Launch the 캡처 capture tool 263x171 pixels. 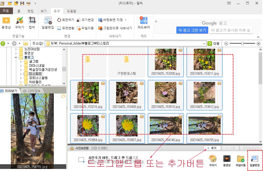(32, 23)
